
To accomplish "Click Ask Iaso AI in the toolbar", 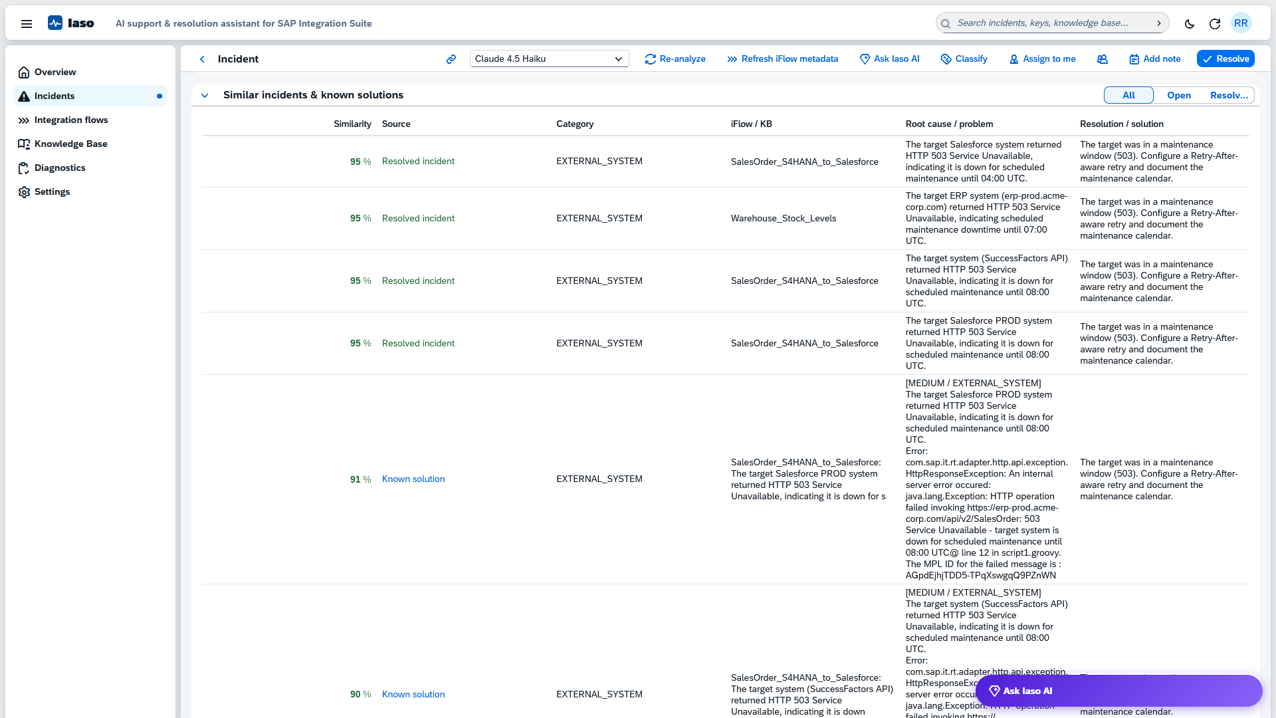I will point(890,59).
